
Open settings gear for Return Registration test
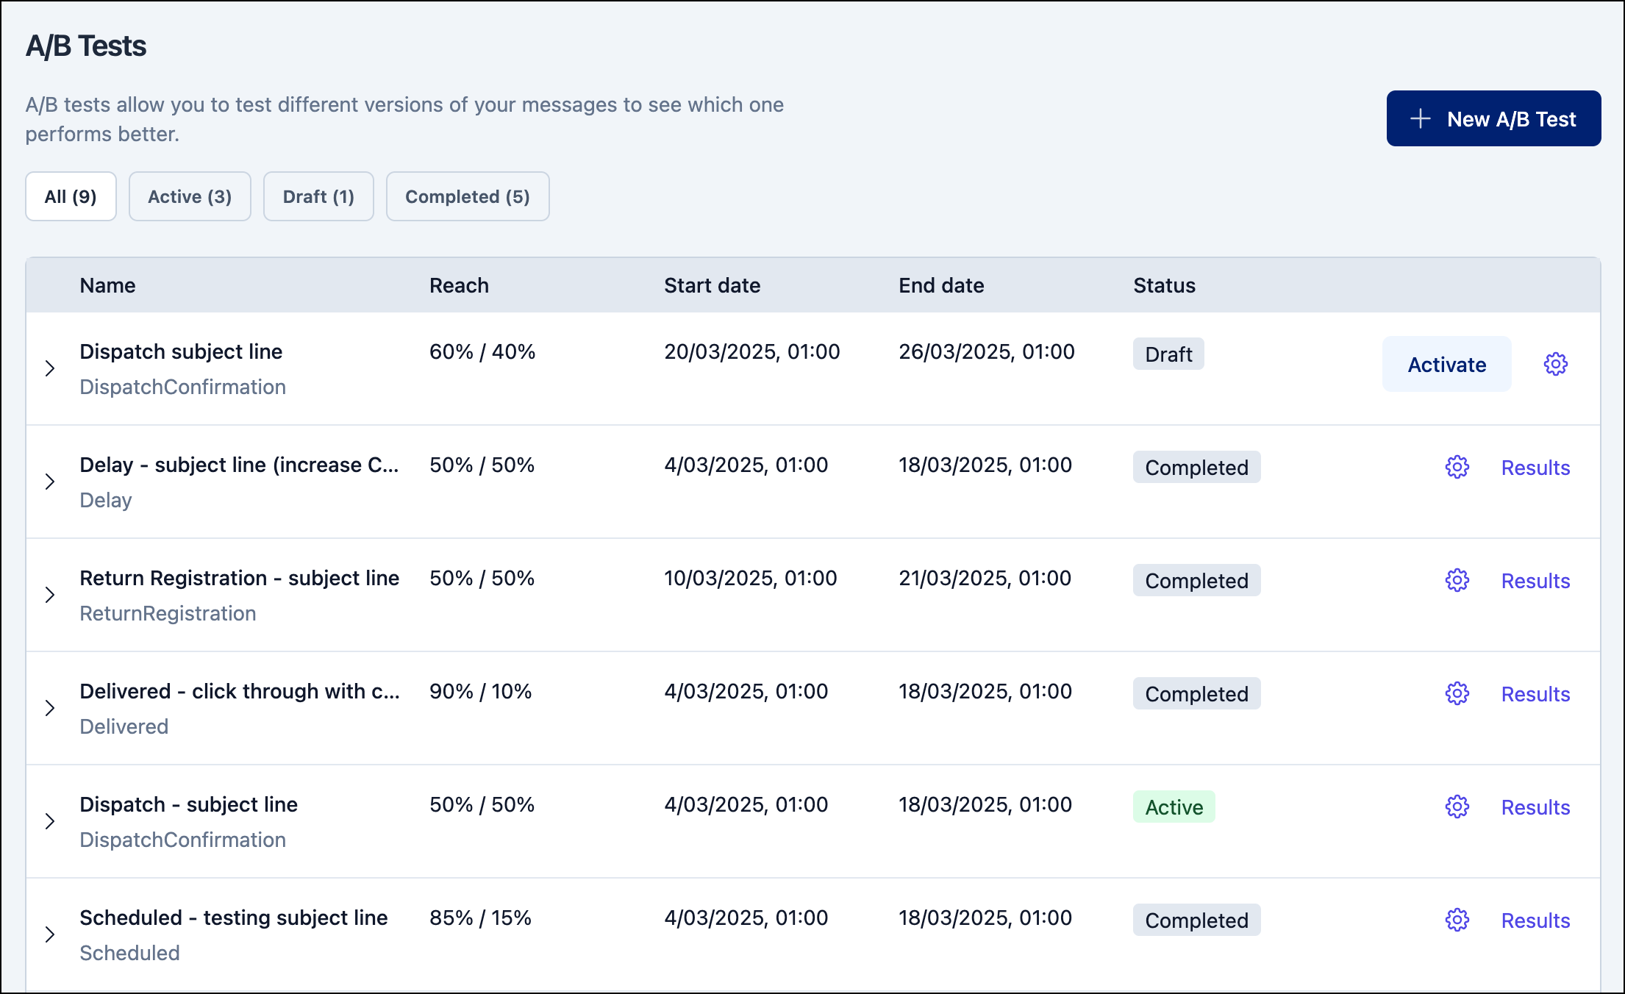(1457, 580)
